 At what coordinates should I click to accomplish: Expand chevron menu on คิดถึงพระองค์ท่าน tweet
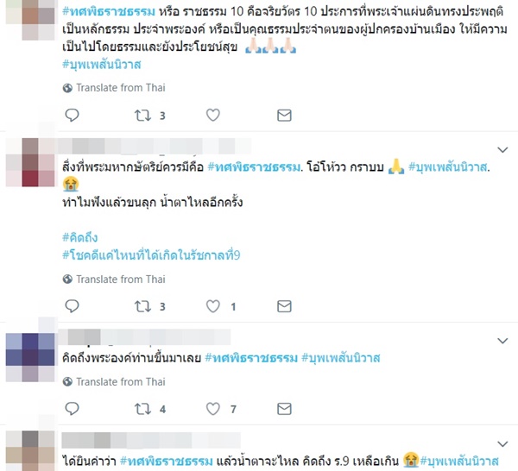pos(502,341)
